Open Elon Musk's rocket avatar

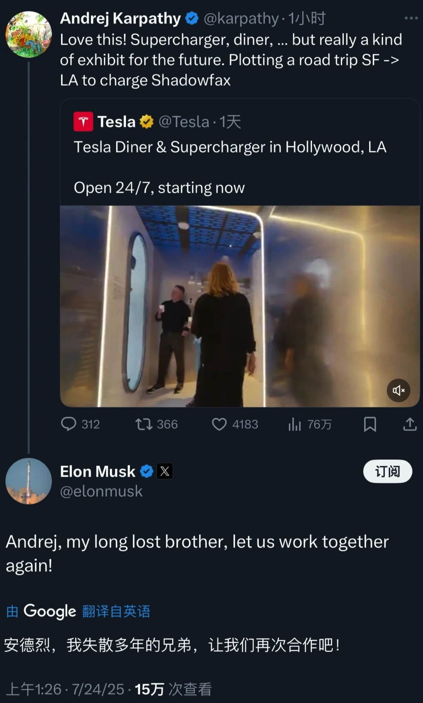tap(29, 481)
